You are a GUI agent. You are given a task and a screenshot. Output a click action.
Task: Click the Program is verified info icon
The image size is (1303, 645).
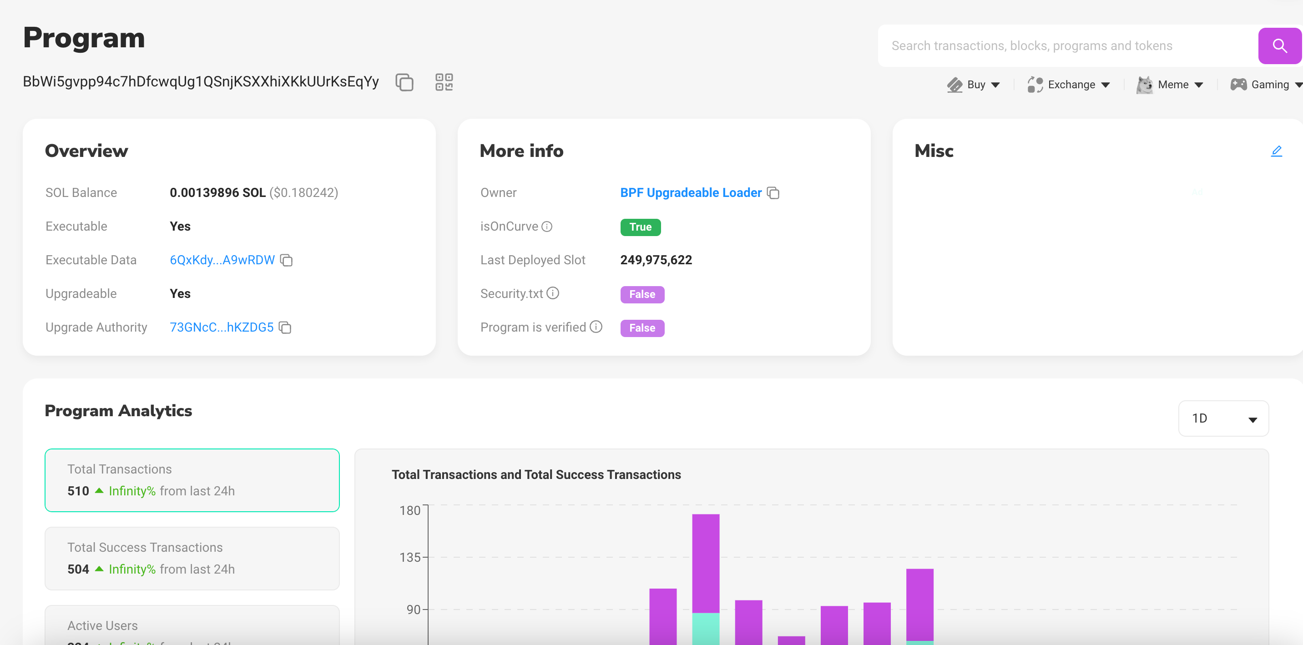[x=596, y=327]
